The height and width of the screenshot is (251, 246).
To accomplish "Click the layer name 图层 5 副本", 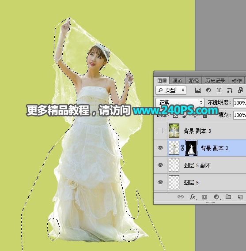I will (x=197, y=165).
